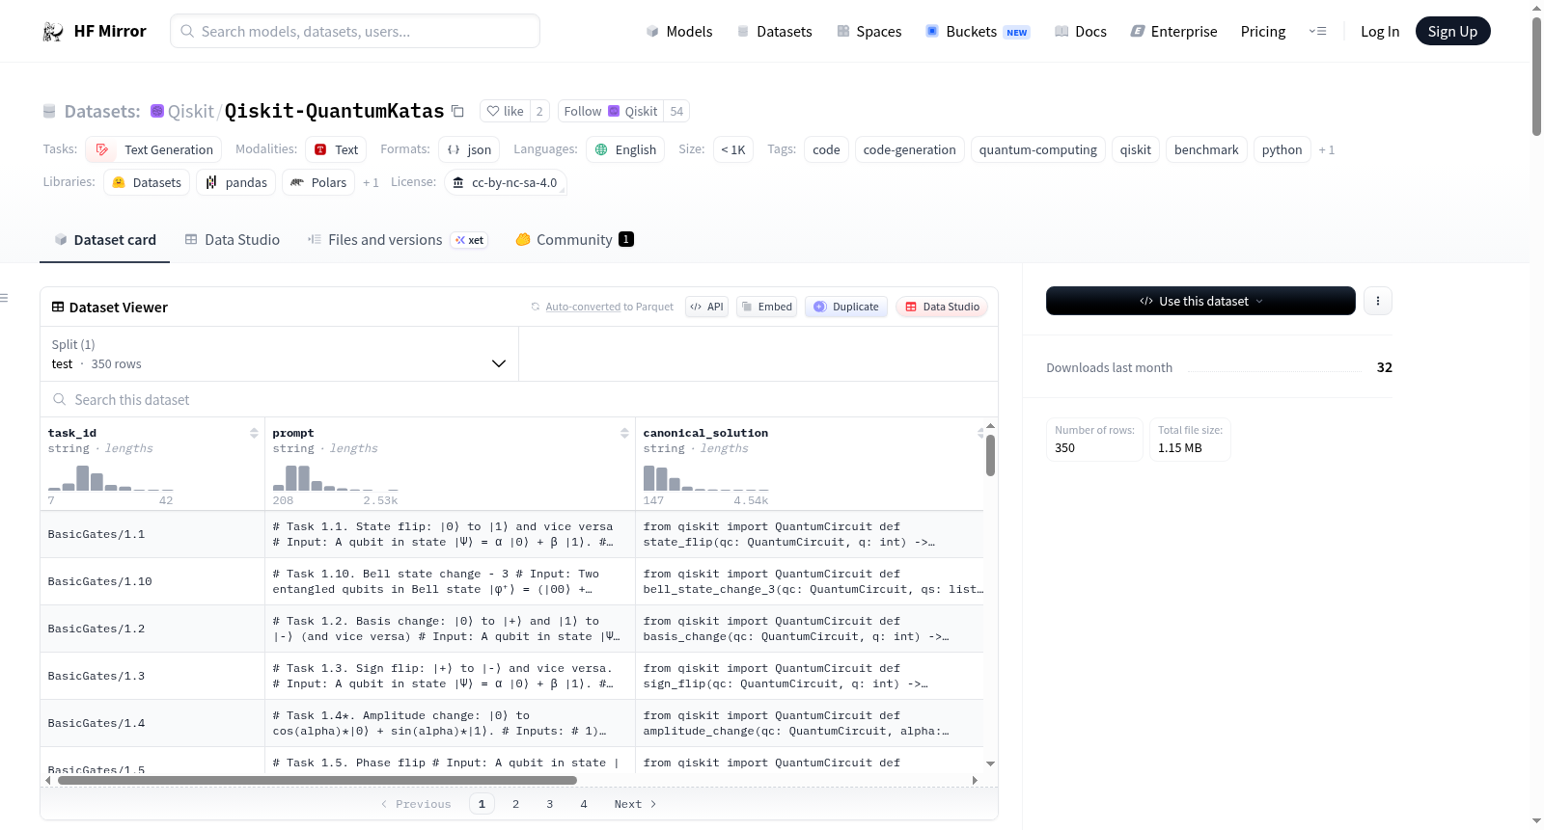Click the python tag
1544x830 pixels.
click(1282, 149)
